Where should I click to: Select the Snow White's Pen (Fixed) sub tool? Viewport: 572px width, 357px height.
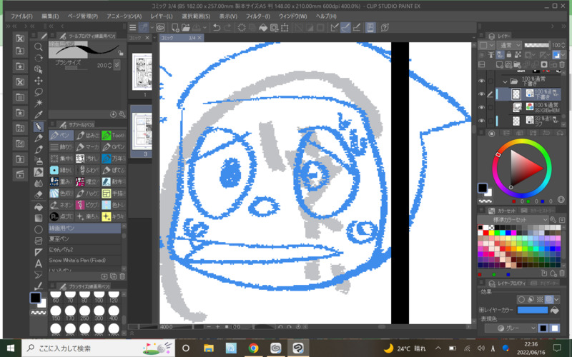84,260
